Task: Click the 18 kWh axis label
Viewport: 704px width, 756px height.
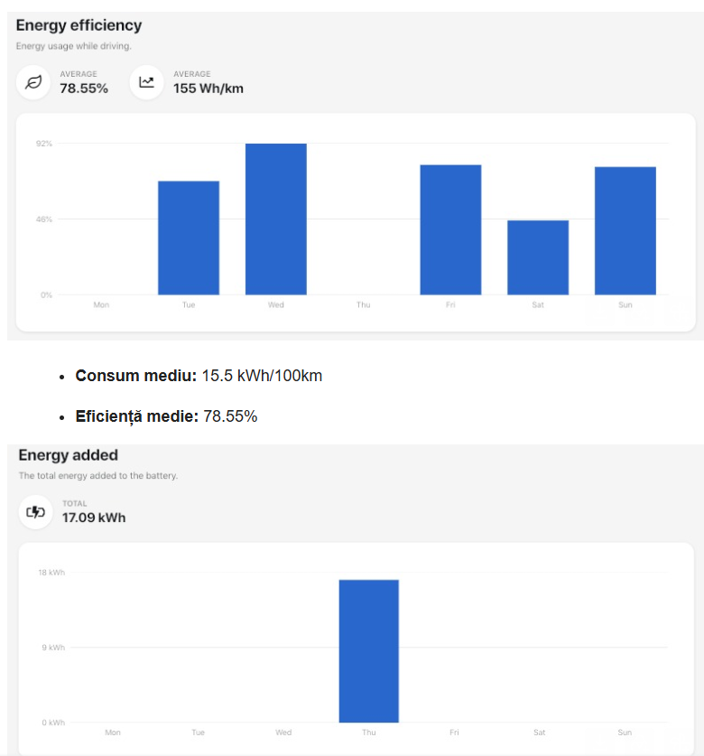Action: pyautogui.click(x=51, y=573)
